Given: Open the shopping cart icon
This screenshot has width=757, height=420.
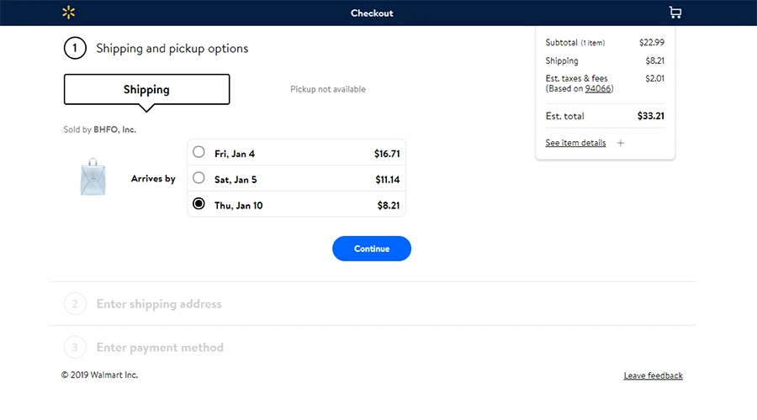Looking at the screenshot, I should pyautogui.click(x=675, y=13).
